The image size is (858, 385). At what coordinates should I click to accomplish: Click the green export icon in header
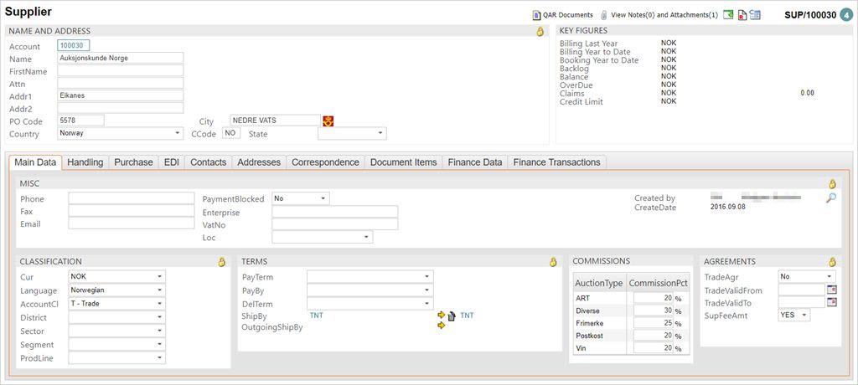[x=728, y=15]
